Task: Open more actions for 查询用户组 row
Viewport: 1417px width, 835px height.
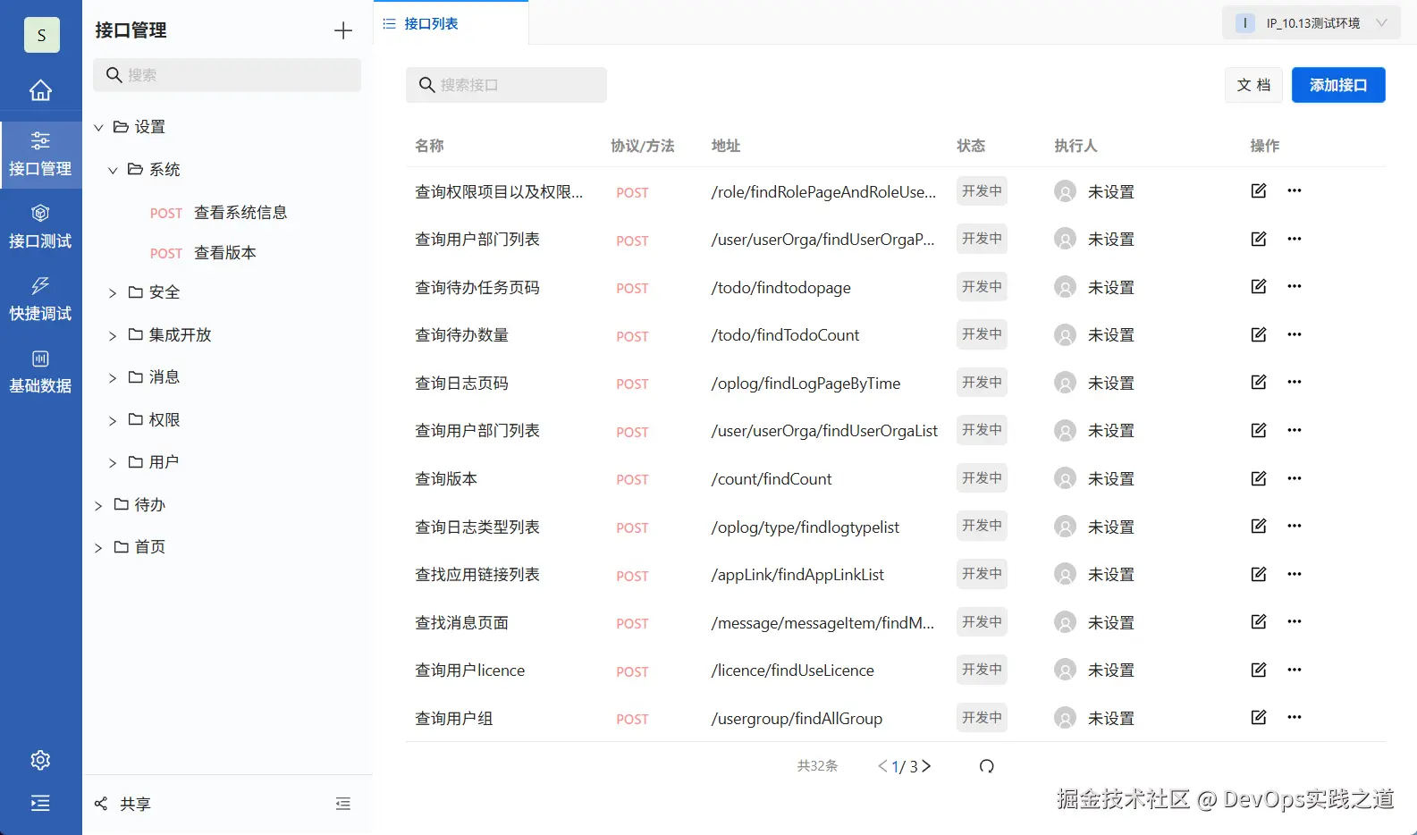Action: tap(1295, 717)
